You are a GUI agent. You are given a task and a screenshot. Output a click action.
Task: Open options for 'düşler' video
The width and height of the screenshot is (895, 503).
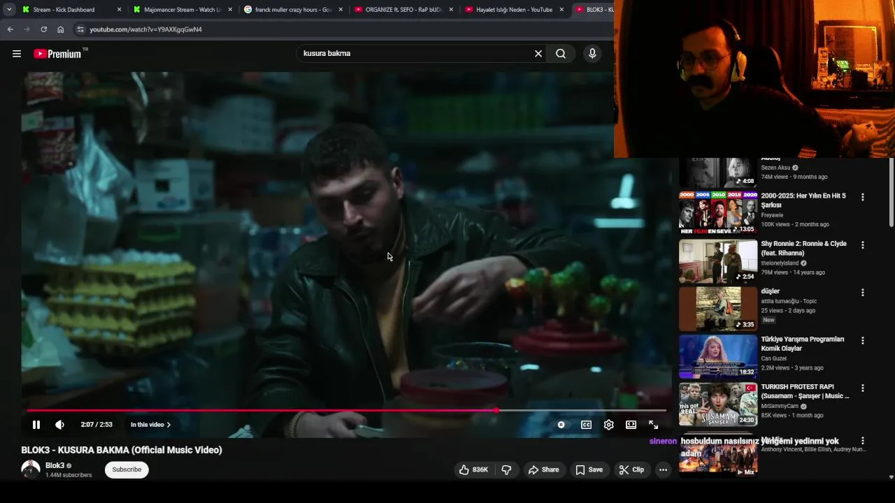tap(863, 293)
